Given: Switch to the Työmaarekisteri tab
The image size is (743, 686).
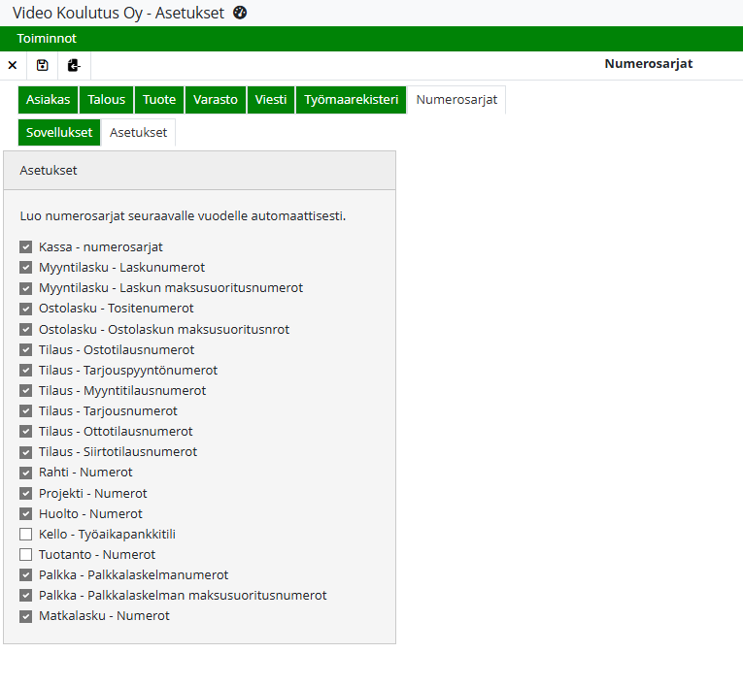Looking at the screenshot, I should (x=351, y=99).
